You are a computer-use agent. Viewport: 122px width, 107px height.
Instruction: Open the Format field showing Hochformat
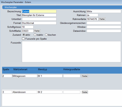39,23
